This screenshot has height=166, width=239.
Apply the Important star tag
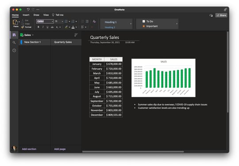point(150,26)
